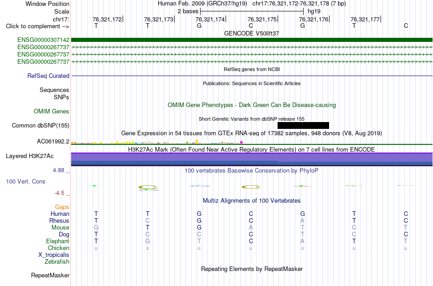Click the base A in Rhesus row
The image size is (433, 286).
coord(302,220)
